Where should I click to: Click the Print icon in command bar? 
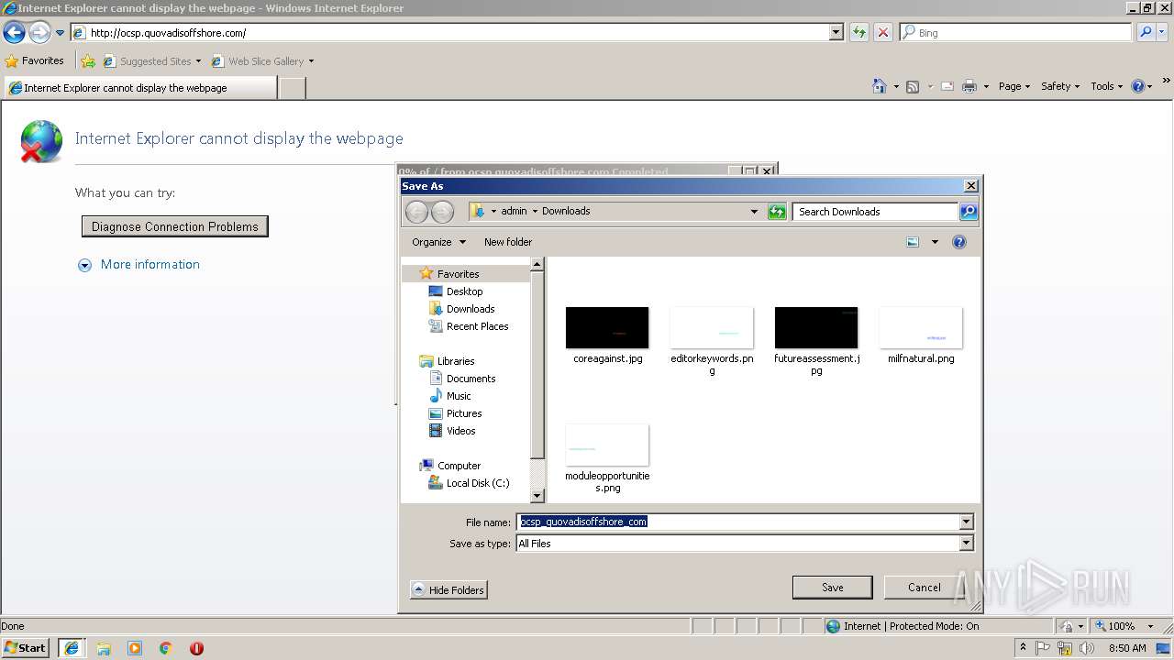pyautogui.click(x=969, y=86)
